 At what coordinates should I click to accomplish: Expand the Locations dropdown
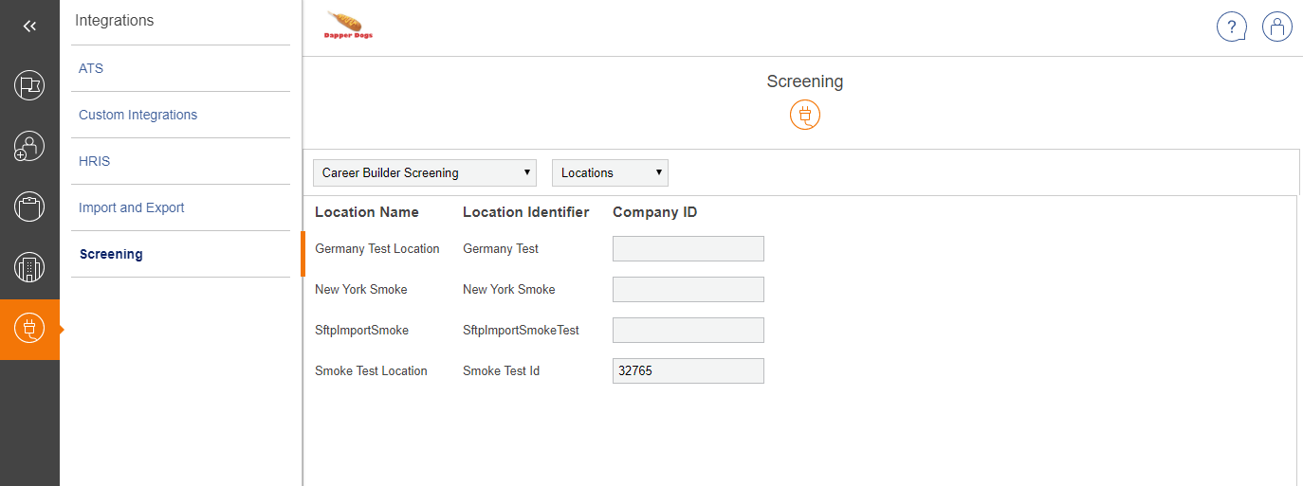pos(610,172)
